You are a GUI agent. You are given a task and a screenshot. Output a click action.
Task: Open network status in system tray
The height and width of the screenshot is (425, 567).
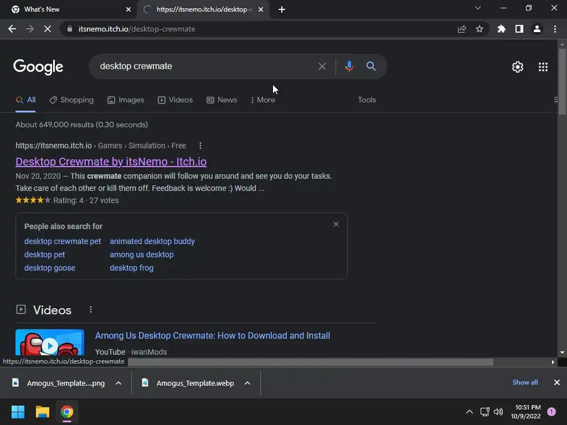(484, 412)
